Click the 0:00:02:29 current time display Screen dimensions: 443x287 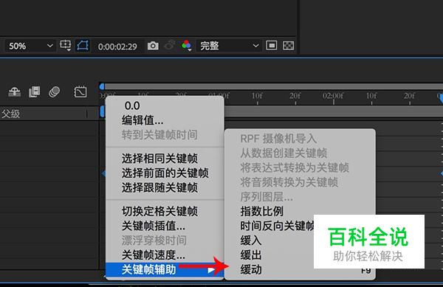point(117,46)
